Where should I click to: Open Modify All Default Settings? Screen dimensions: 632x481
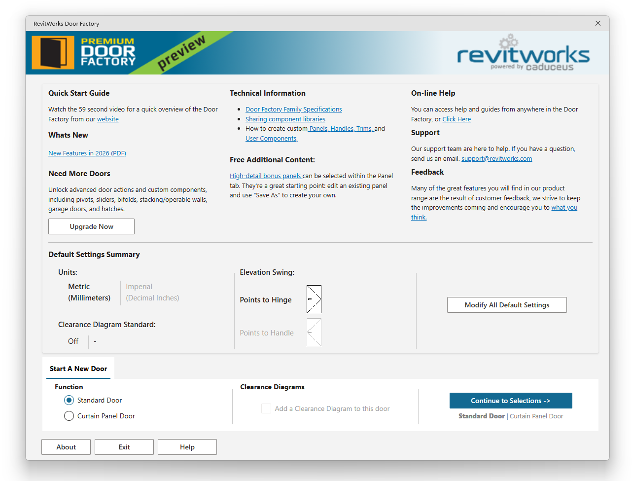click(x=507, y=304)
